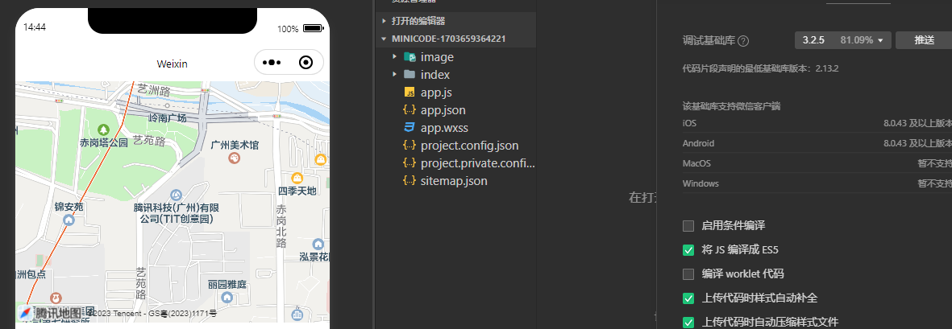The width and height of the screenshot is (952, 329).
Task: Click the Tencent Maps logo on the map
Action: coord(51,313)
